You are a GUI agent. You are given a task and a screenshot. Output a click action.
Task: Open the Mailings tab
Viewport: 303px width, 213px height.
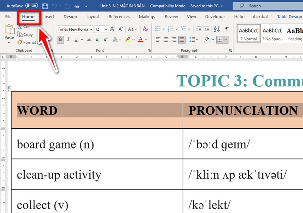point(147,17)
